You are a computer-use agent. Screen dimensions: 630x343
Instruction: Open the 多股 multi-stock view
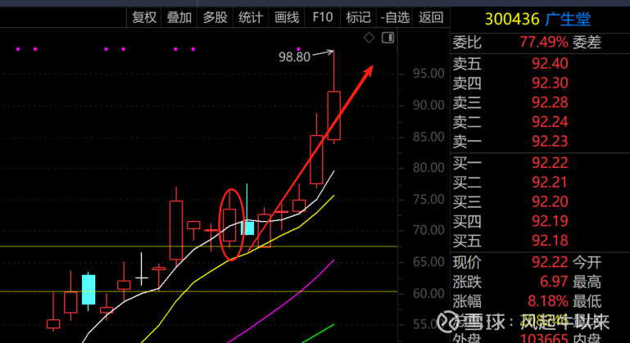(x=215, y=17)
